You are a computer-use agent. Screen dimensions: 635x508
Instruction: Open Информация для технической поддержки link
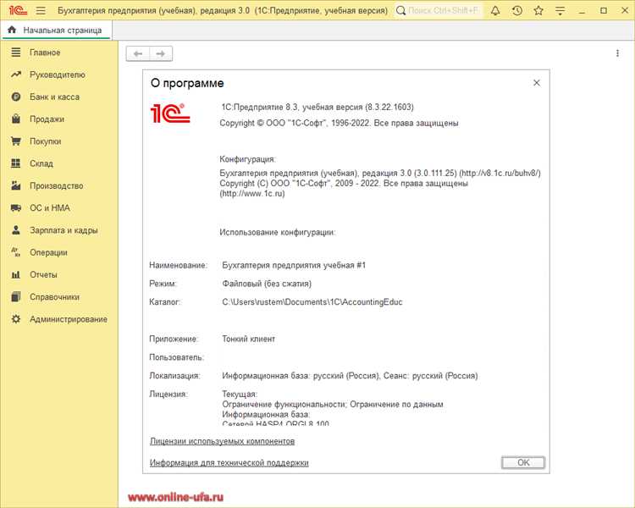(229, 462)
